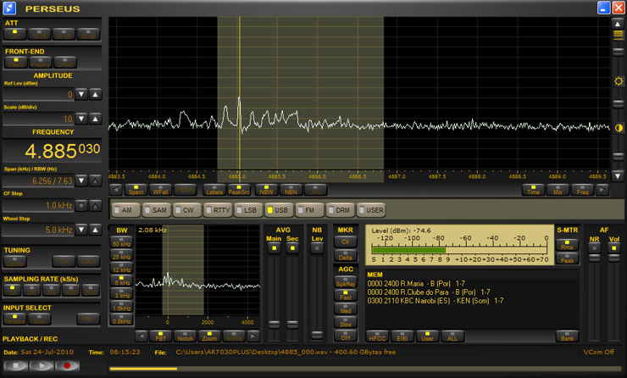Toggle PeakSrc peak search
Screen dimensions: 627x378
tap(239, 190)
